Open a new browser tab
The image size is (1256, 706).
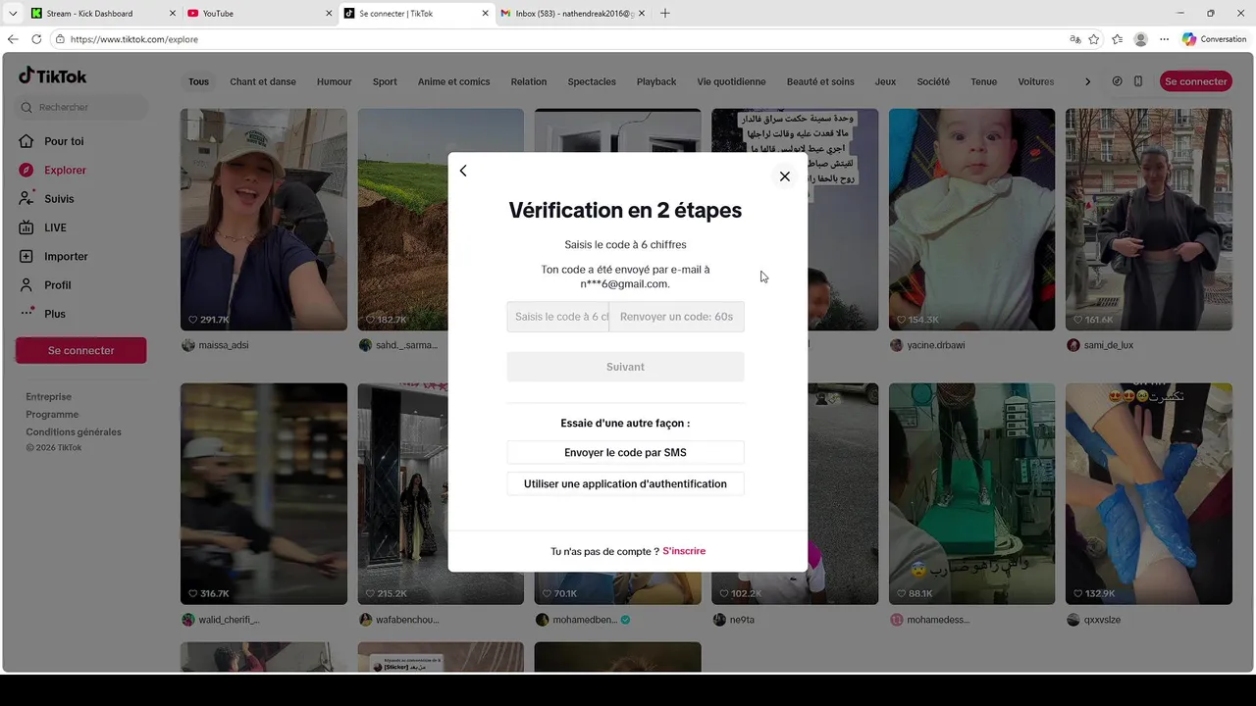pyautogui.click(x=665, y=13)
